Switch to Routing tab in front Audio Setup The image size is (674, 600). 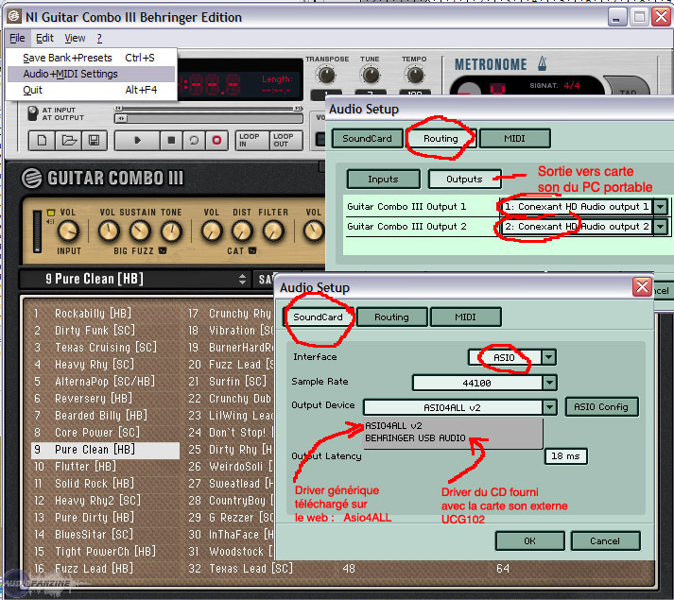(x=391, y=317)
